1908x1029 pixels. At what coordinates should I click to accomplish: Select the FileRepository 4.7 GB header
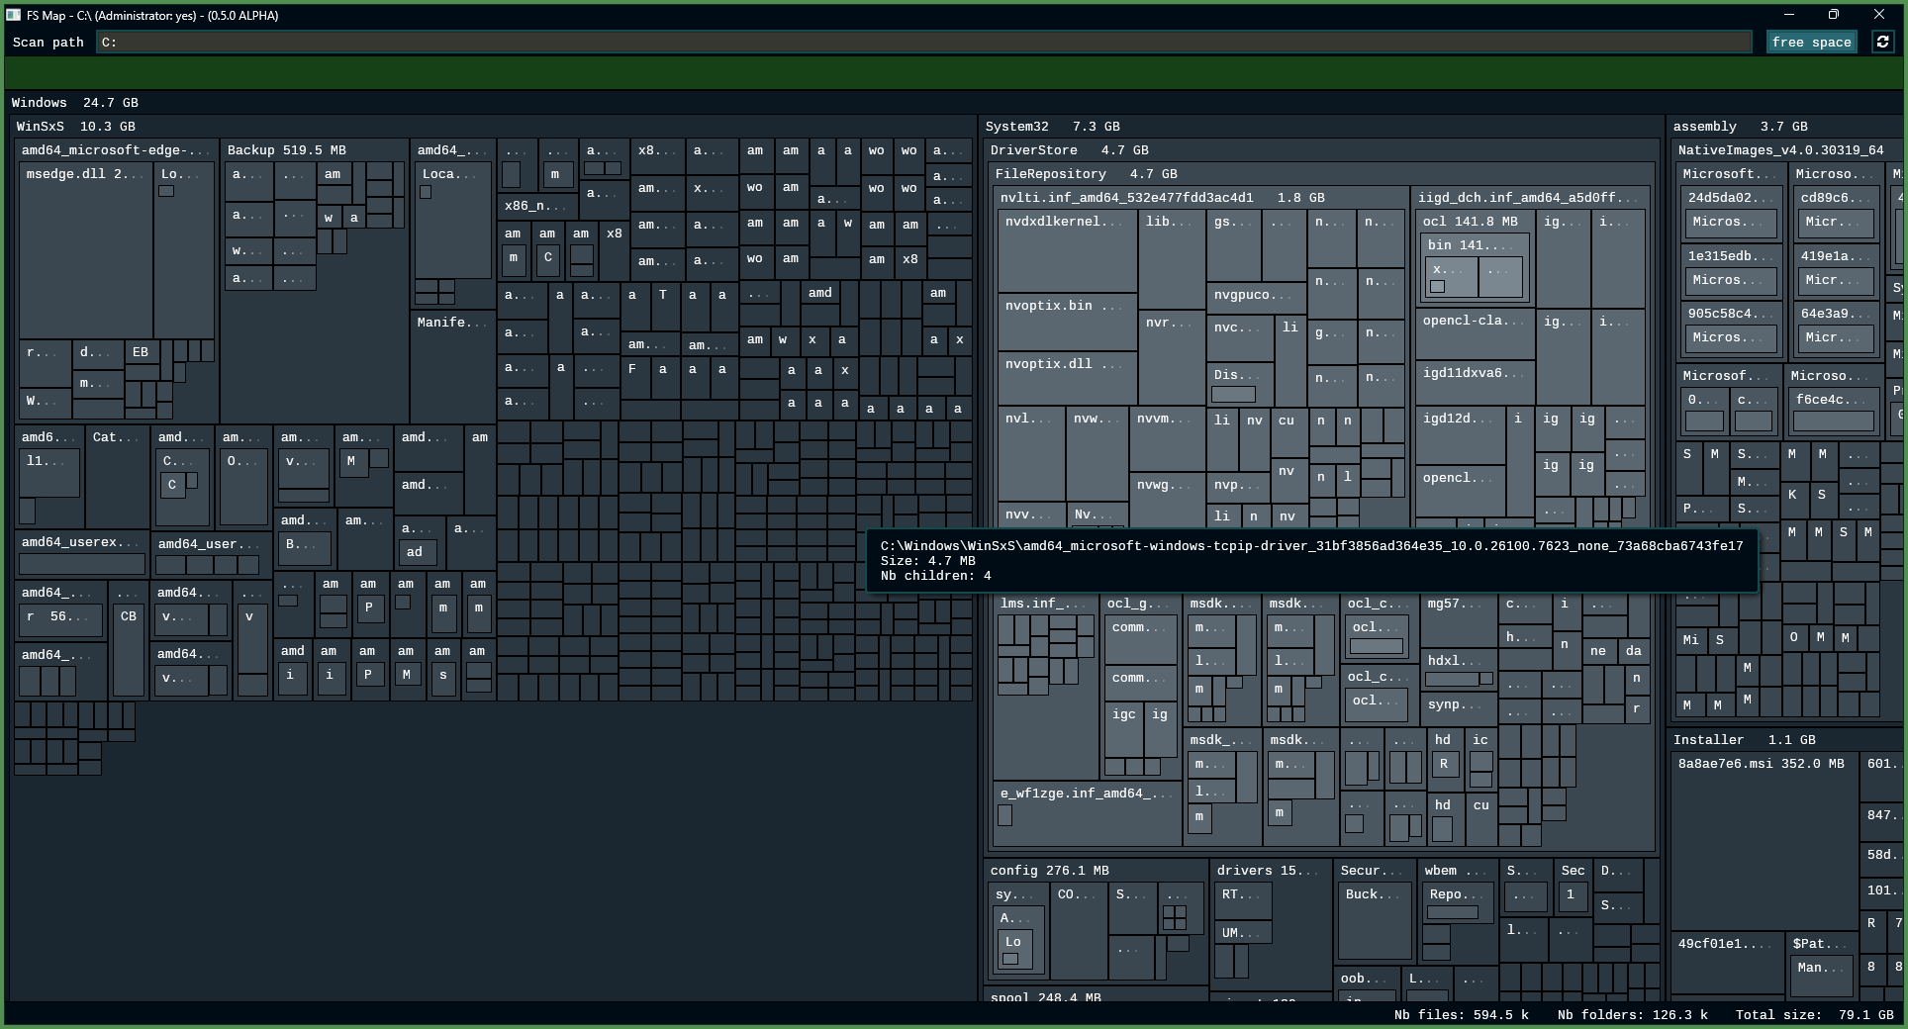[1087, 174]
